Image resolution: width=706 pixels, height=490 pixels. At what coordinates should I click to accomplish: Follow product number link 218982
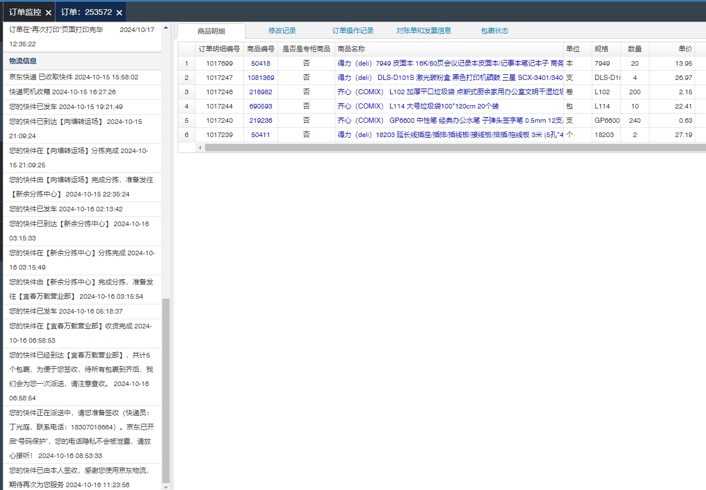click(x=260, y=92)
